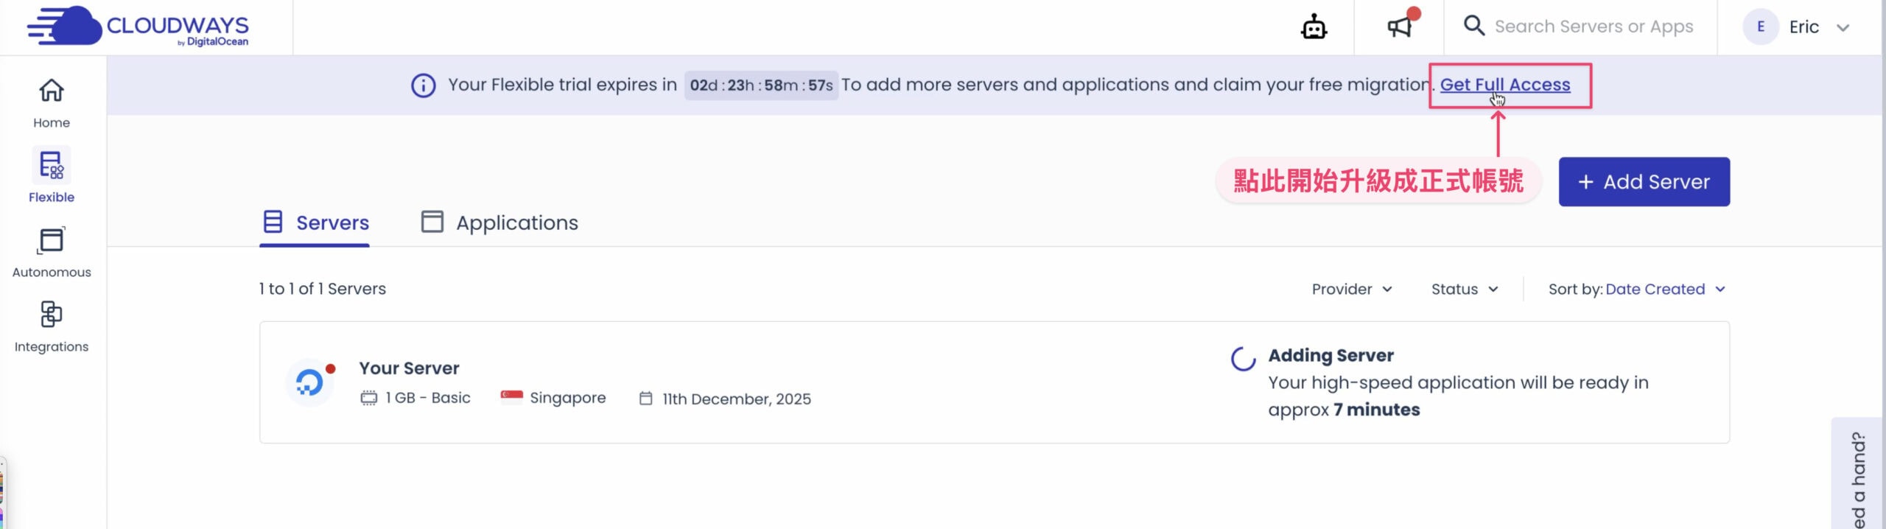Open the AI bot assistant icon

pyautogui.click(x=1314, y=27)
